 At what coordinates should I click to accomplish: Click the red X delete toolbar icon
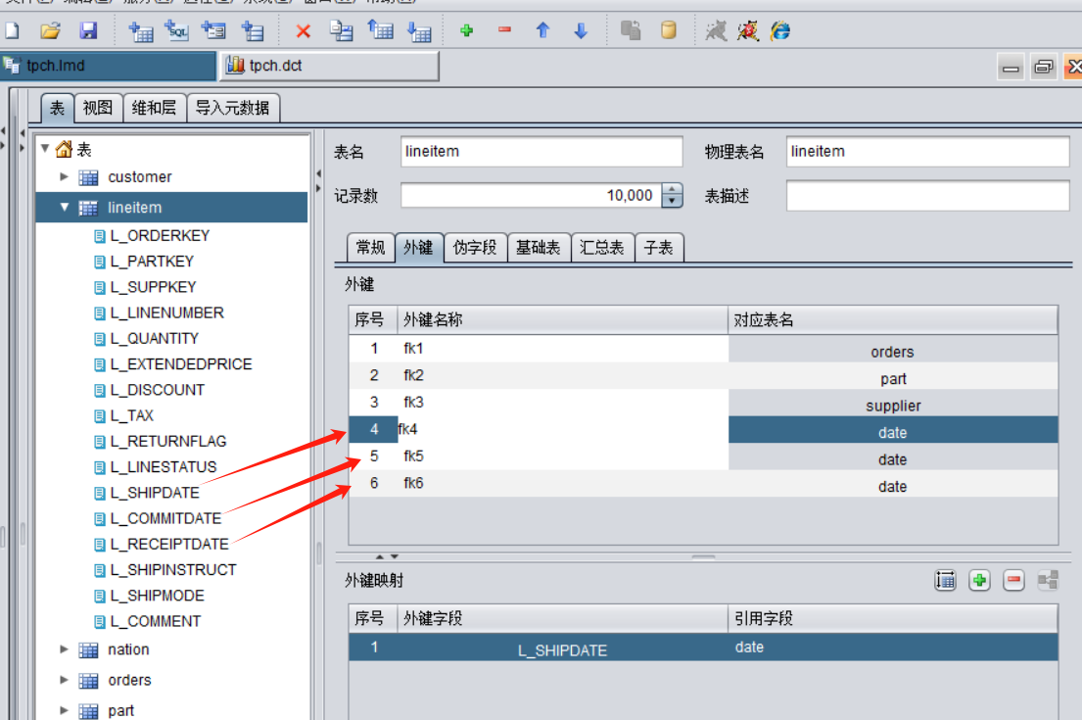pyautogui.click(x=304, y=31)
